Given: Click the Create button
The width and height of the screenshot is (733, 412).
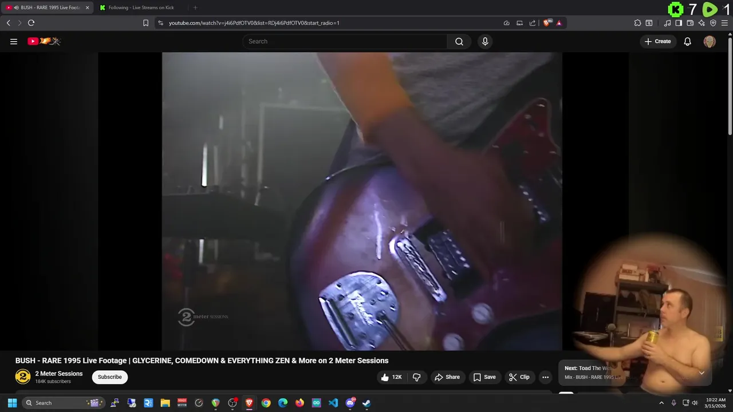Looking at the screenshot, I should (x=657, y=41).
